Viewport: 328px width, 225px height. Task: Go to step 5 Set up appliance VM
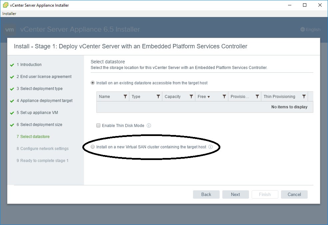pyautogui.click(x=37, y=113)
